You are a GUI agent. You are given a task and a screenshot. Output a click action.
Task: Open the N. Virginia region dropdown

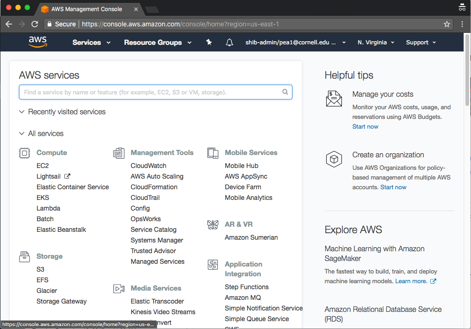click(376, 43)
